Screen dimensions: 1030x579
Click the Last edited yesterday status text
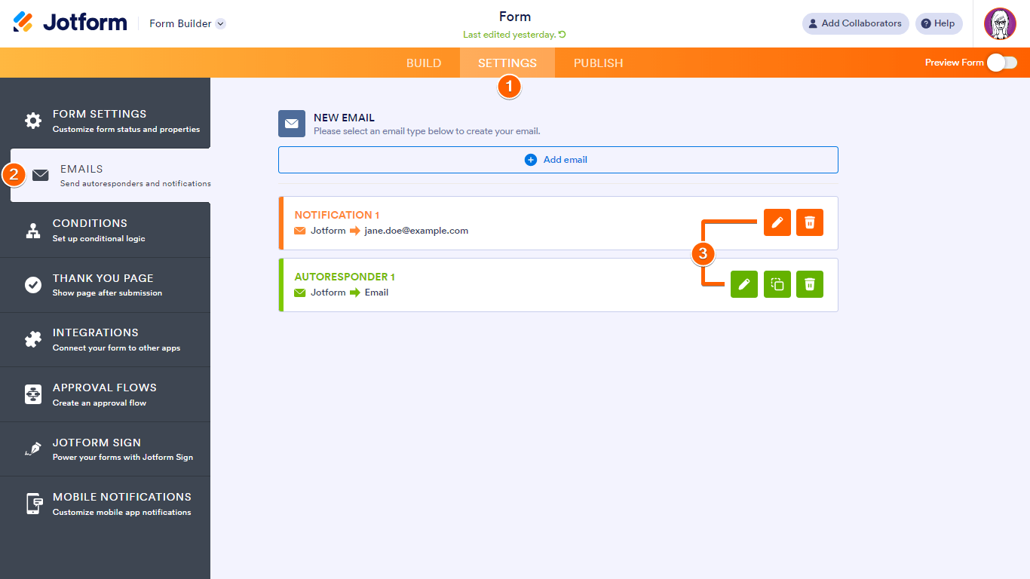(x=510, y=35)
